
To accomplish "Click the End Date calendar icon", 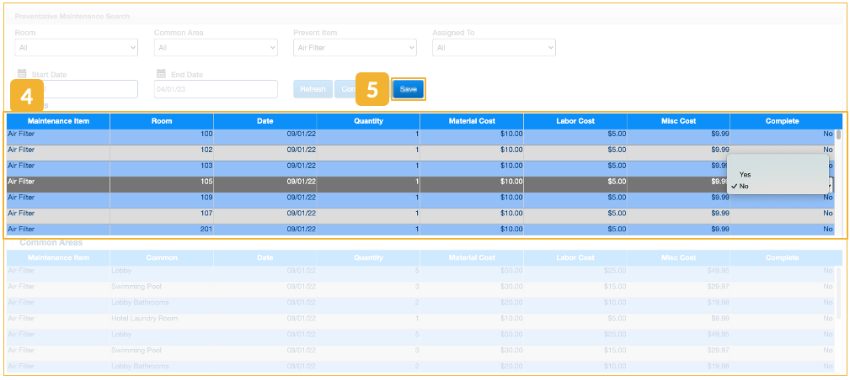I will tap(161, 74).
